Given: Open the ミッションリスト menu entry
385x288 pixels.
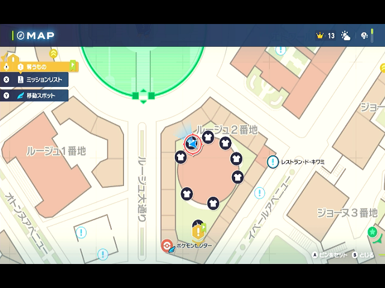Looking at the screenshot, I should click(40, 79).
